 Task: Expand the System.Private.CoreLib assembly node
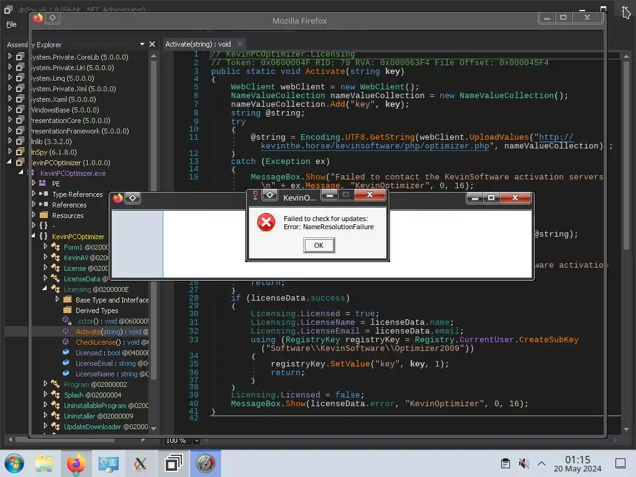(x=10, y=57)
